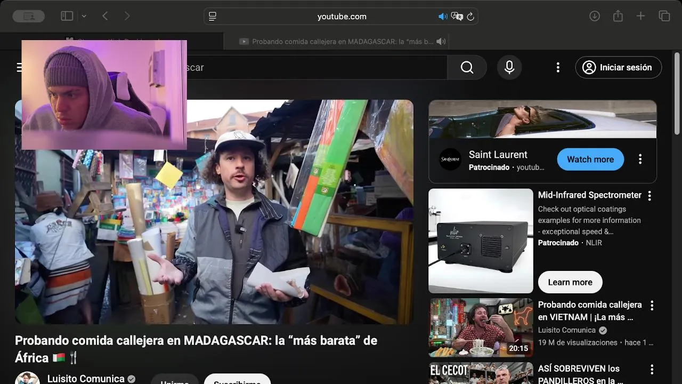Open options menu for Mid-Infrared Spectrometer ad
Image resolution: width=682 pixels, height=384 pixels.
(x=649, y=196)
